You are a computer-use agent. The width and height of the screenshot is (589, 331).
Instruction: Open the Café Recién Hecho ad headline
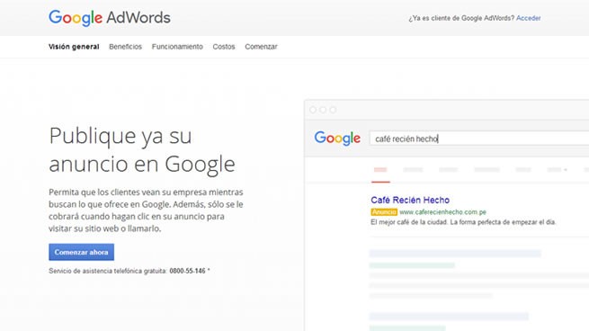click(x=410, y=200)
